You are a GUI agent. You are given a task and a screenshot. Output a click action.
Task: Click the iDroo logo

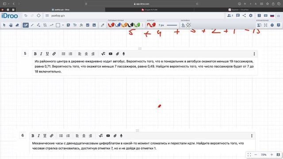pos(10,16)
